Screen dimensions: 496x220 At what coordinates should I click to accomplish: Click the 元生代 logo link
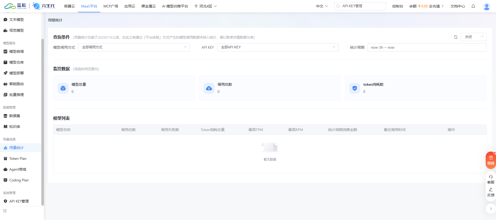click(44, 6)
